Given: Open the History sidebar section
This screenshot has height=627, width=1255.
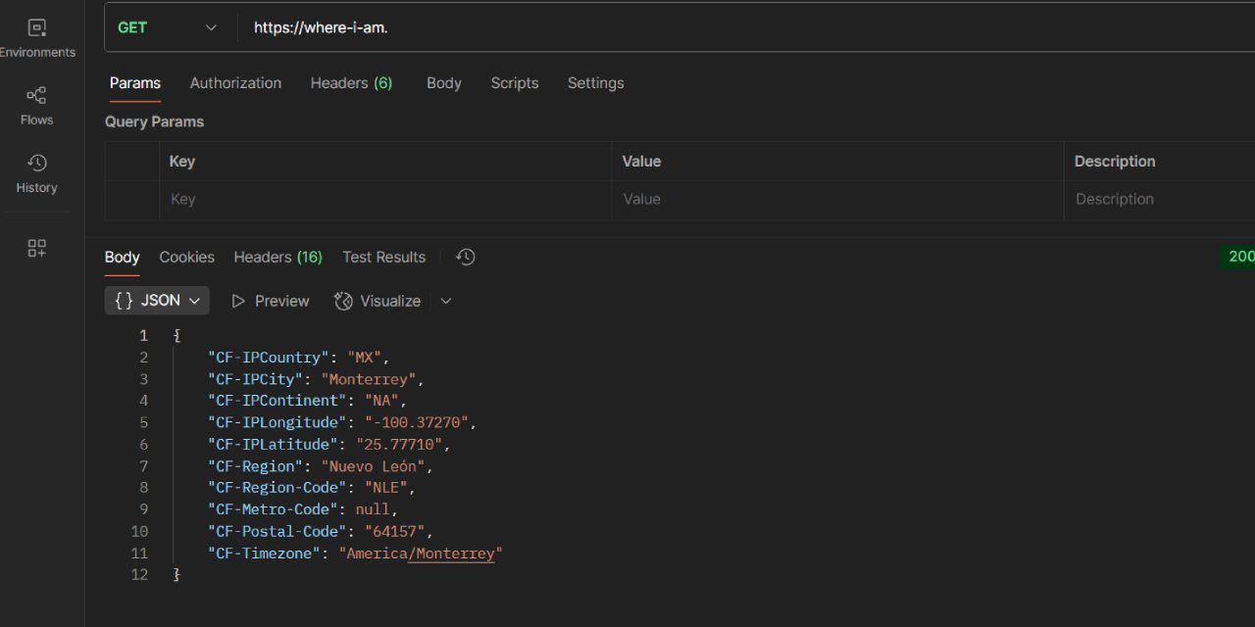Looking at the screenshot, I should [x=37, y=173].
